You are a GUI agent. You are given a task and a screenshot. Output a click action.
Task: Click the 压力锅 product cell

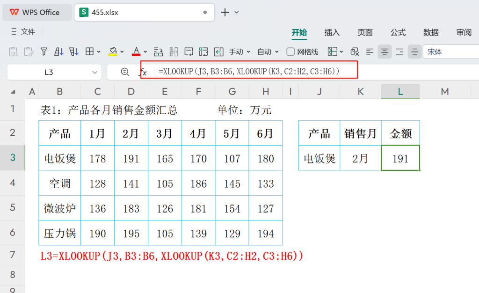click(x=59, y=233)
